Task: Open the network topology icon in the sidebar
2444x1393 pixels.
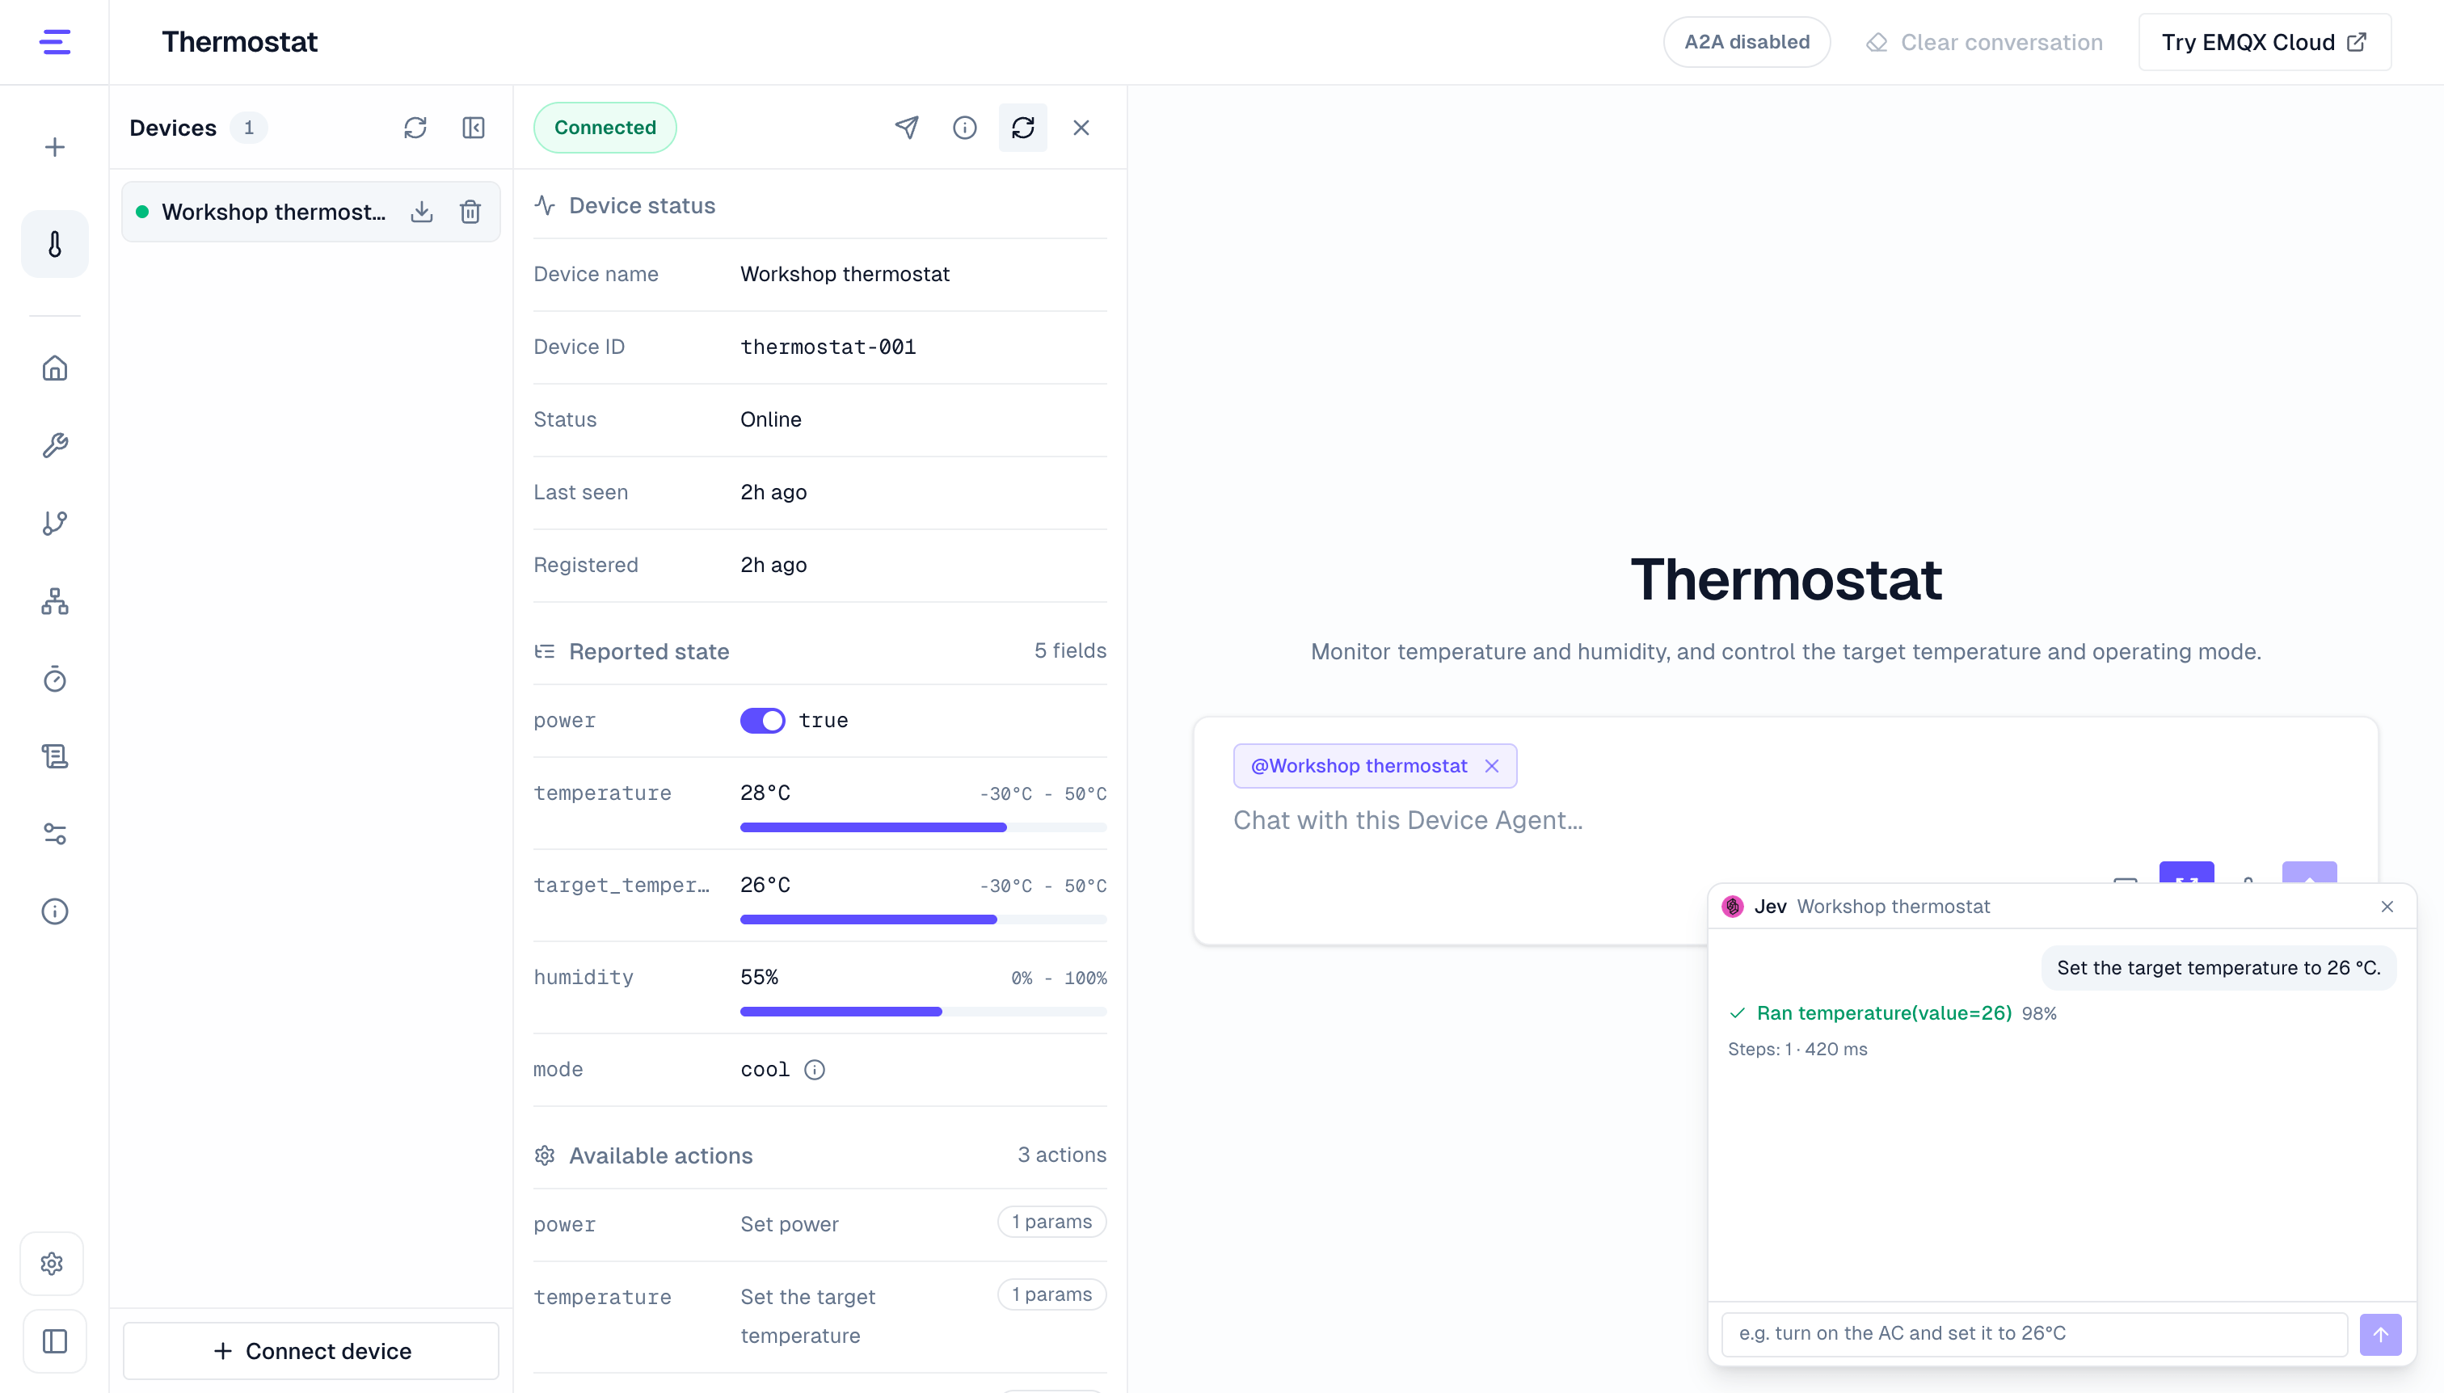Action: pos(54,601)
